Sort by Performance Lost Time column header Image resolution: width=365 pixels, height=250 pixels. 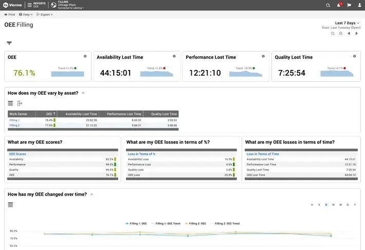[x=121, y=114]
